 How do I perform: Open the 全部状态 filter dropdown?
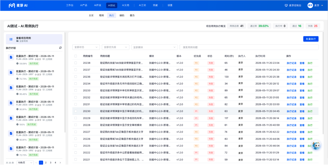click(x=86, y=47)
